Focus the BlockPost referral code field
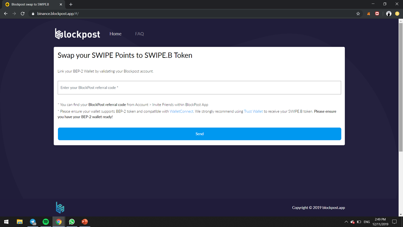The image size is (403, 227). (199, 88)
